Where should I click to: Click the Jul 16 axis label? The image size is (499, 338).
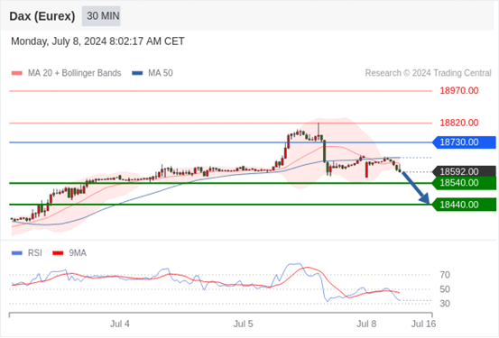tap(423, 324)
